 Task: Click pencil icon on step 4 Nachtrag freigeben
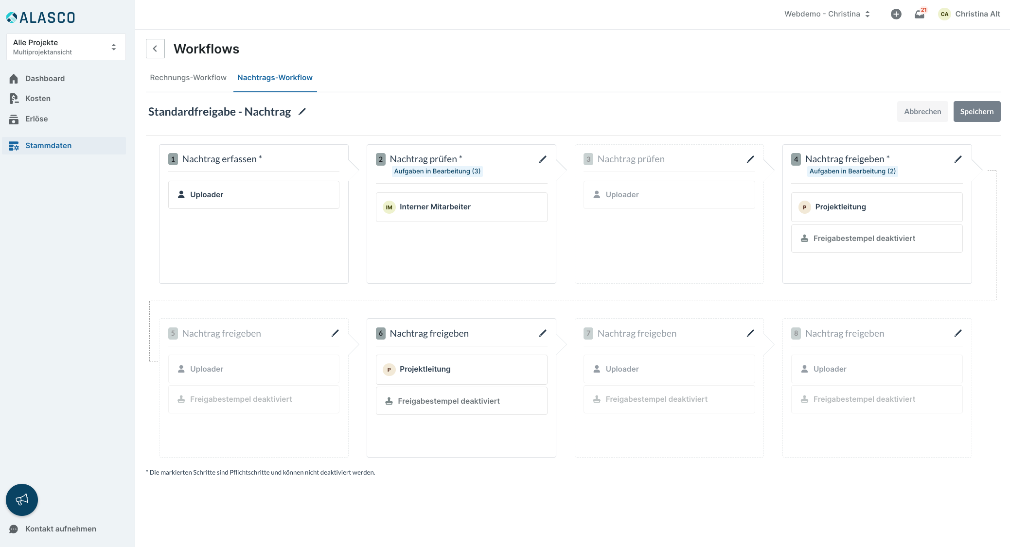pos(958,159)
